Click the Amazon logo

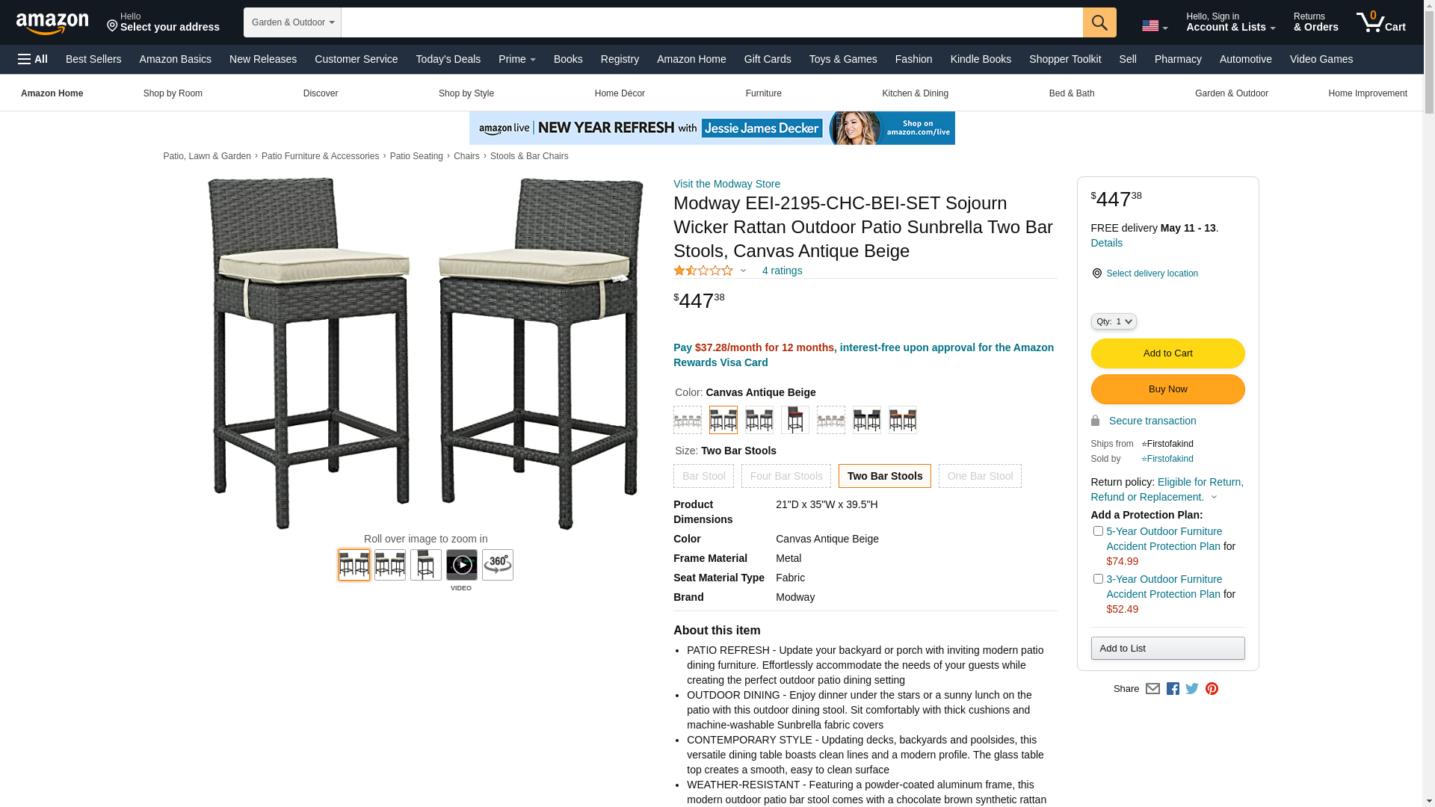52,23
